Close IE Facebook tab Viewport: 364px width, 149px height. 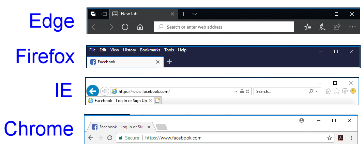[x=150, y=101]
